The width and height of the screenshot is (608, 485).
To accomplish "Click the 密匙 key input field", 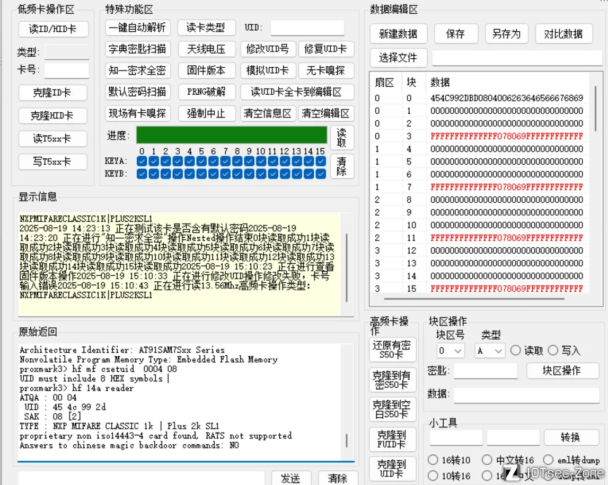I will point(485,371).
